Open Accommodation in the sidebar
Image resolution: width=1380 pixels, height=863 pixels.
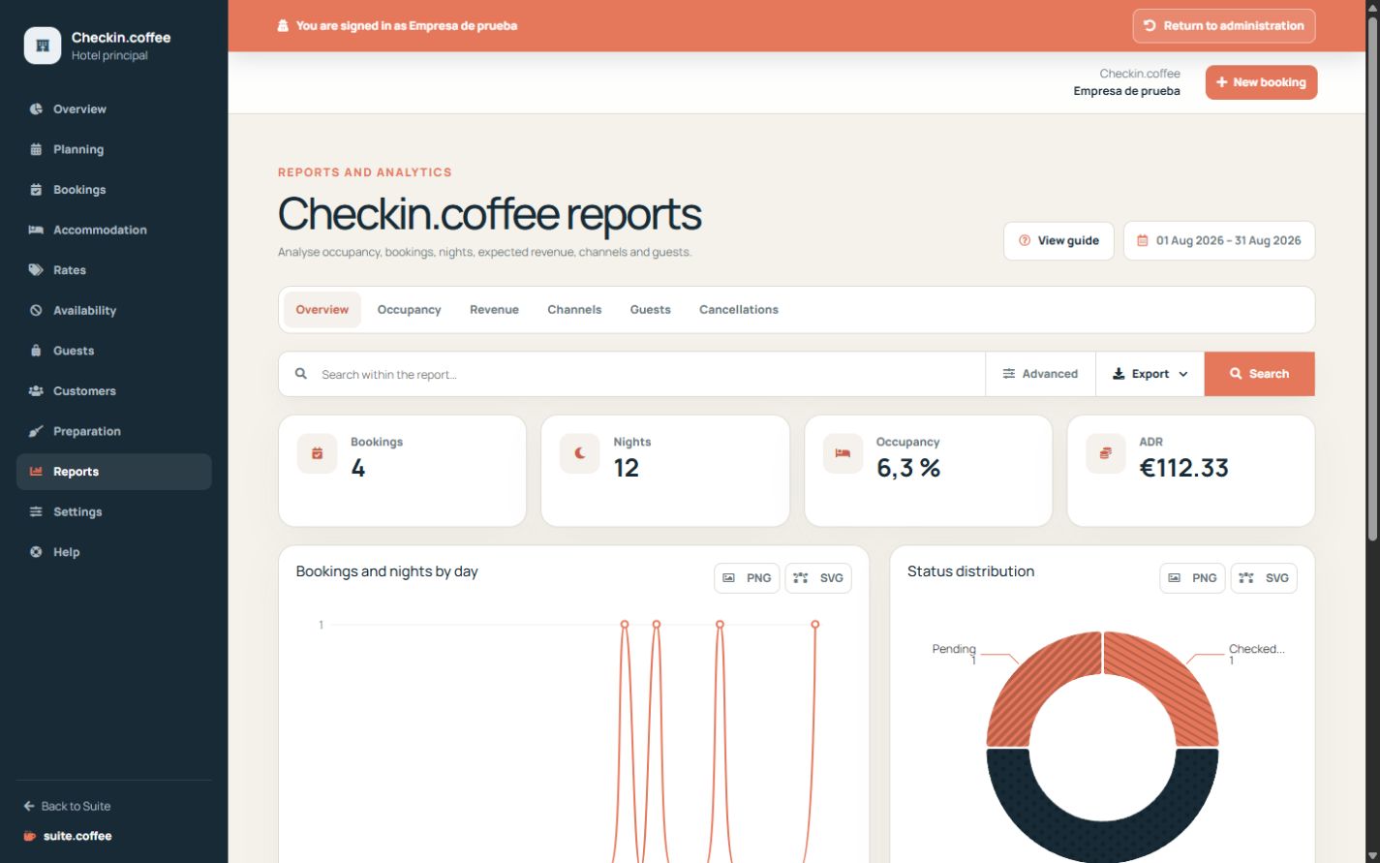(x=114, y=230)
